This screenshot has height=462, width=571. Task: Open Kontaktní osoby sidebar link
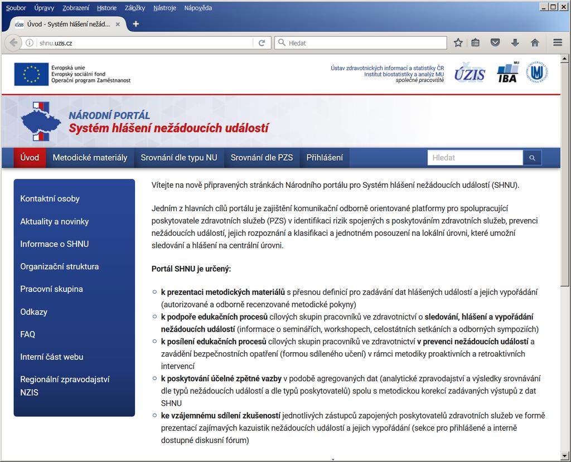pyautogui.click(x=50, y=198)
